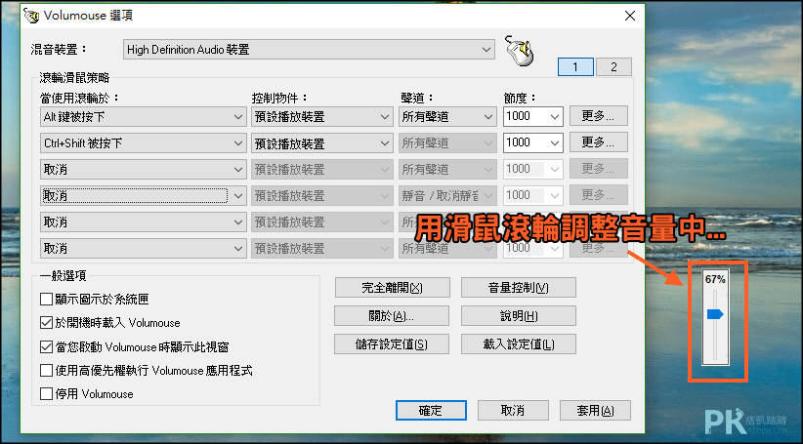The image size is (803, 444).
Task: Open the fifth row 取消 rule dropdown
Action: tap(143, 222)
